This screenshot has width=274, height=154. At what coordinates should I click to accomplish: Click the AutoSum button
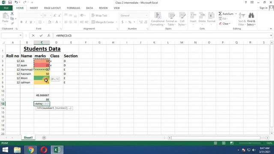point(226,14)
